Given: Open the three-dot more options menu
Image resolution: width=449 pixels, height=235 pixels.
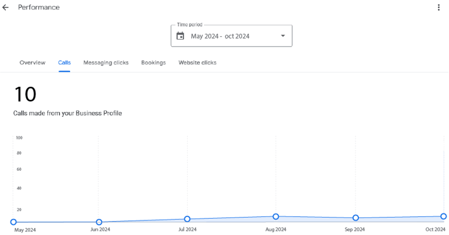Looking at the screenshot, I should pos(438,8).
